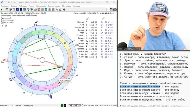Click the white center circle of chart
190x107 pixels.
click(x=42, y=60)
